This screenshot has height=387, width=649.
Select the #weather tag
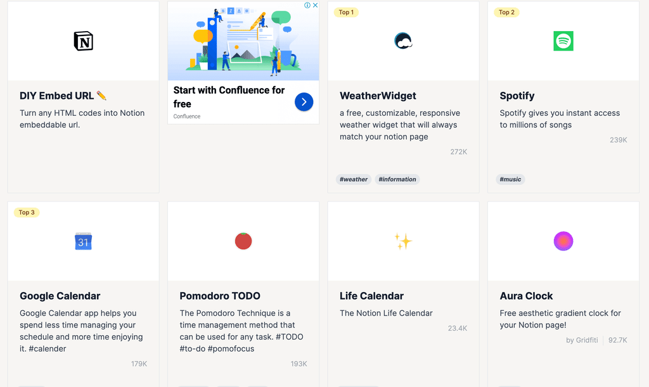click(354, 179)
